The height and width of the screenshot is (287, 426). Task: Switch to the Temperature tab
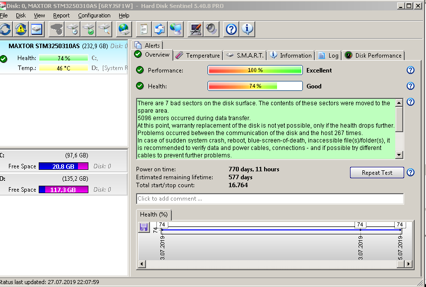(x=198, y=56)
